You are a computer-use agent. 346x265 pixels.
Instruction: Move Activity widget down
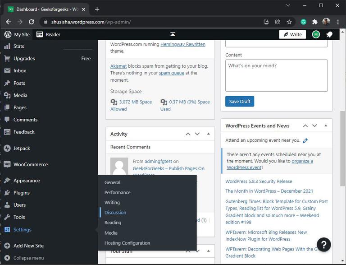pyautogui.click(x=197, y=134)
